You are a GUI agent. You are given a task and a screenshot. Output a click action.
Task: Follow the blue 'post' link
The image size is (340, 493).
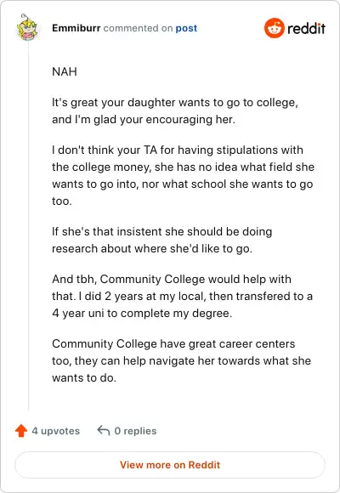tap(186, 28)
